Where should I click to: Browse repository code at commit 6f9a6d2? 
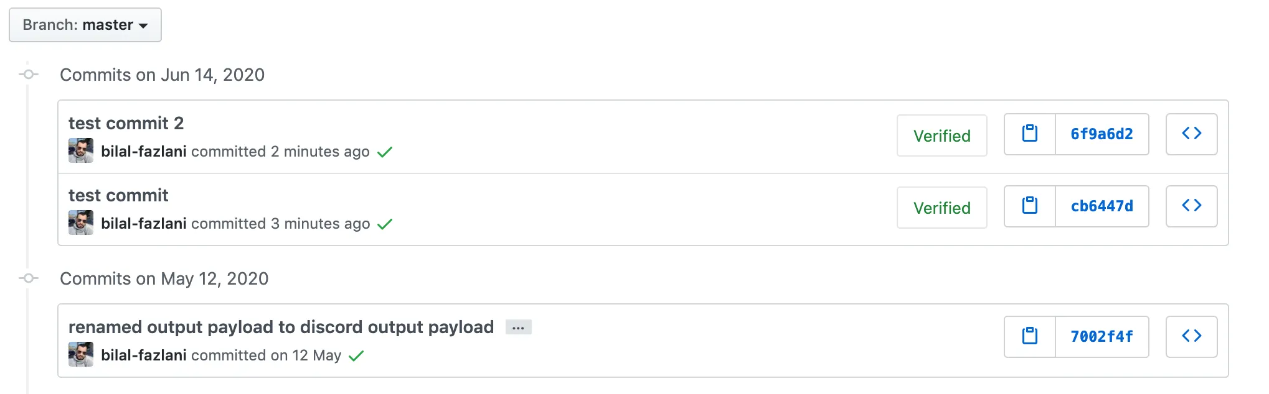(x=1191, y=134)
